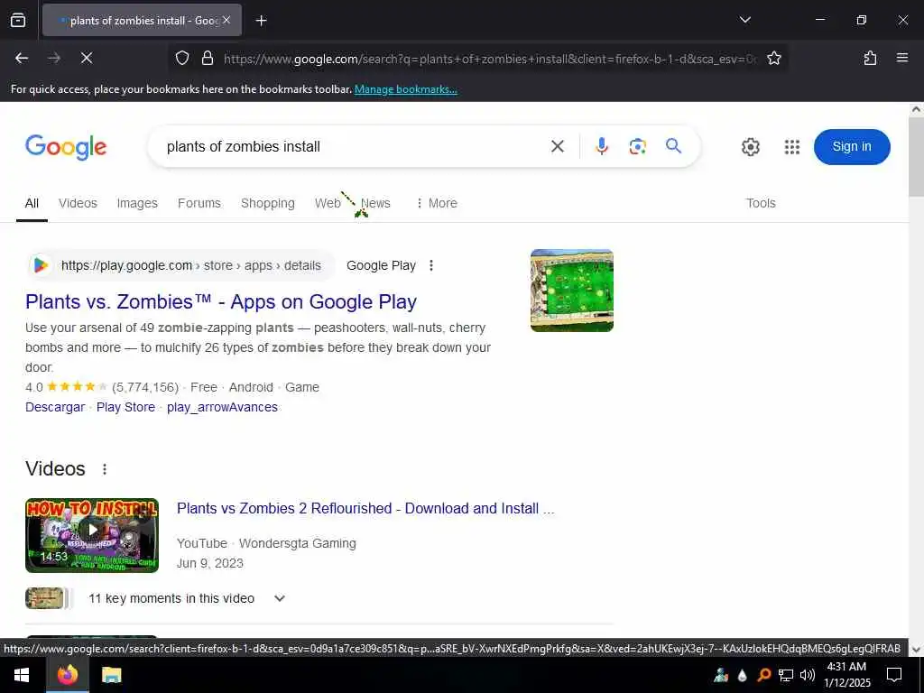Screen dimensions: 924x693
Task: Expand the More search filters
Action: (437, 203)
